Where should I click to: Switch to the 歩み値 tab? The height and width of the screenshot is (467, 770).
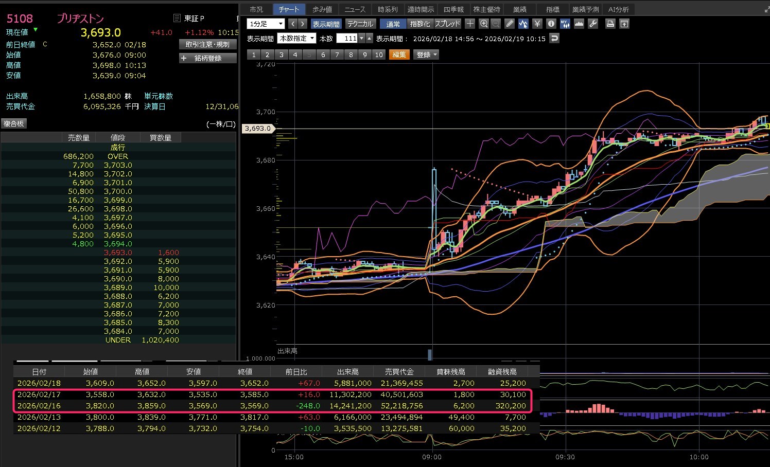[x=322, y=9]
